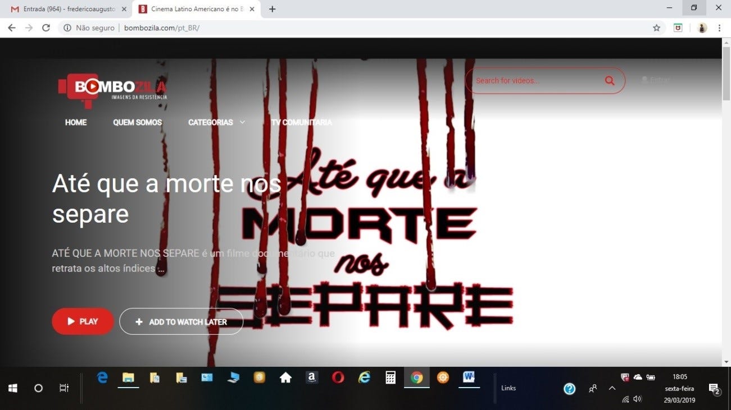
Task: Open the Amazon taskbar icon
Action: 312,378
